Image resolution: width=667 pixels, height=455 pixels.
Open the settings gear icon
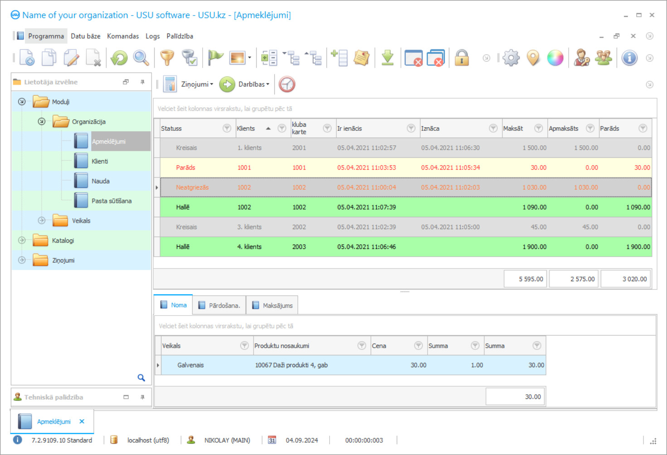point(511,58)
